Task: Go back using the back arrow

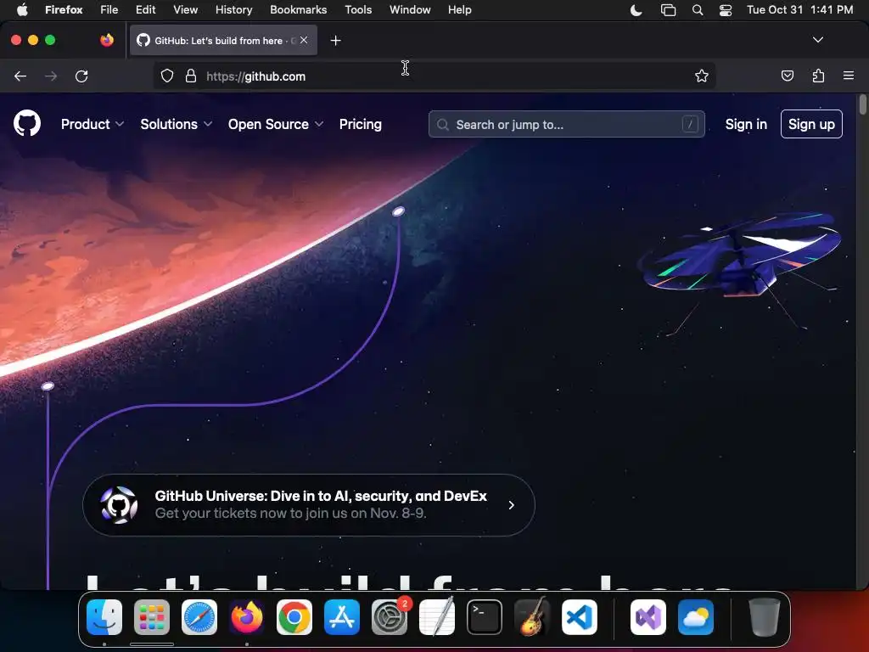Action: (20, 76)
